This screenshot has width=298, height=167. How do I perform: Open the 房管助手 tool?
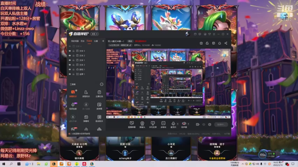(86, 94)
